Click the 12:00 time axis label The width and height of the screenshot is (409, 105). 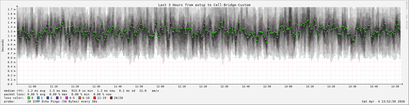pyautogui.click(x=160, y=87)
